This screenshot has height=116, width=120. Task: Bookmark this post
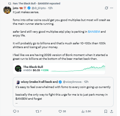click(106, 111)
